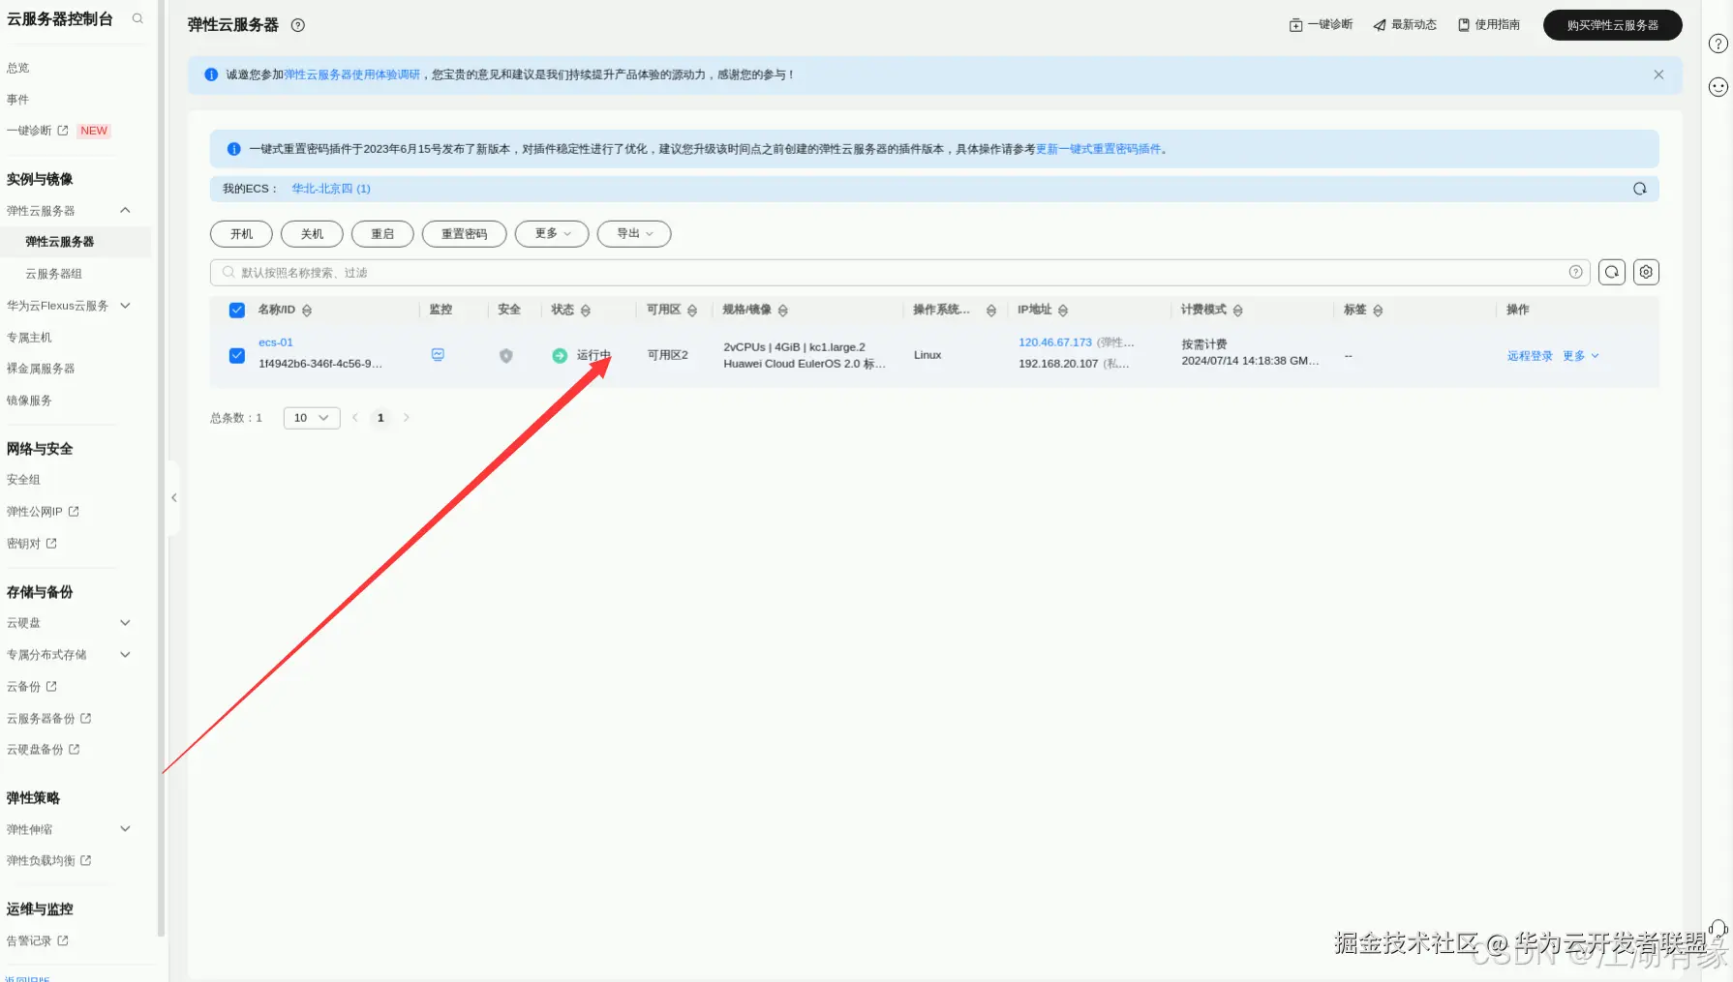Sort by 计费模式 column
Image resolution: width=1733 pixels, height=982 pixels.
1238,311
